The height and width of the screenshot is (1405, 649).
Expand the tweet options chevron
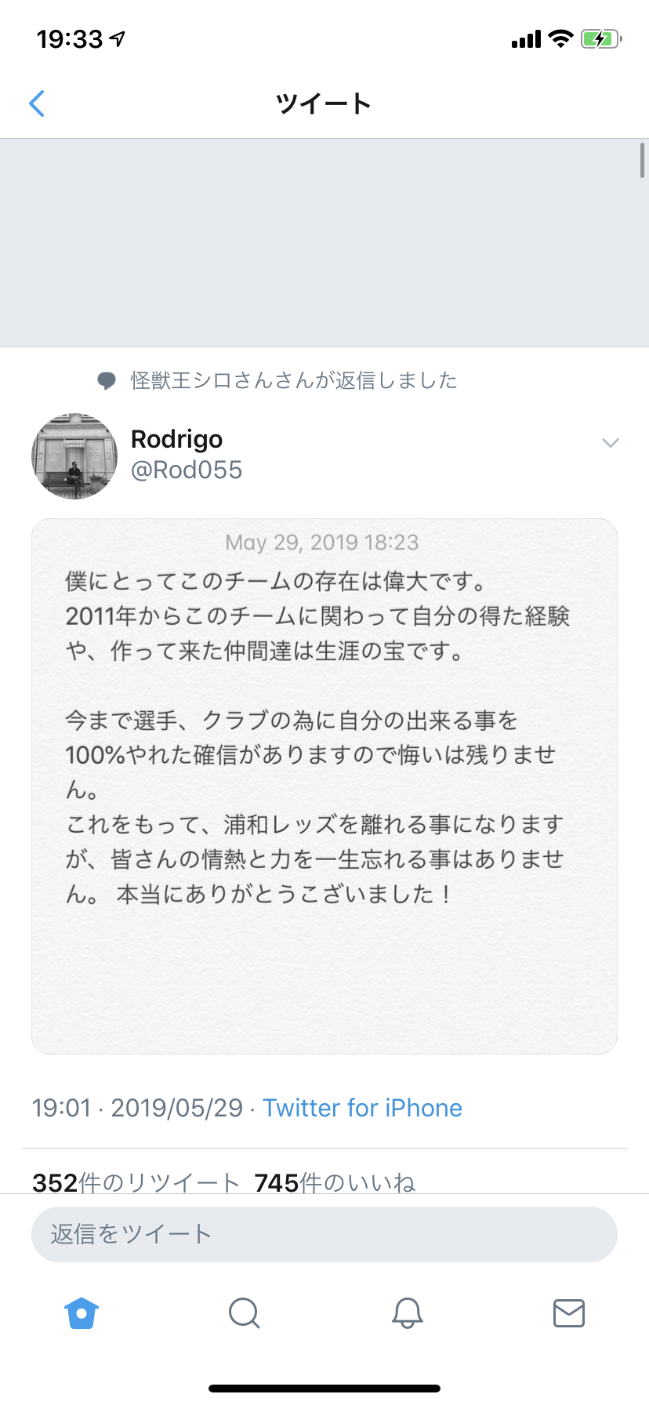(x=610, y=443)
